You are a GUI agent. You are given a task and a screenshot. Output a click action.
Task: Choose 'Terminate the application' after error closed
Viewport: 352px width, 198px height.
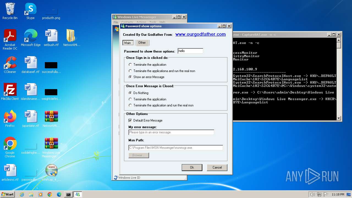147,99
